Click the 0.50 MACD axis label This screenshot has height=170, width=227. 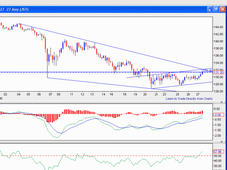(217, 109)
